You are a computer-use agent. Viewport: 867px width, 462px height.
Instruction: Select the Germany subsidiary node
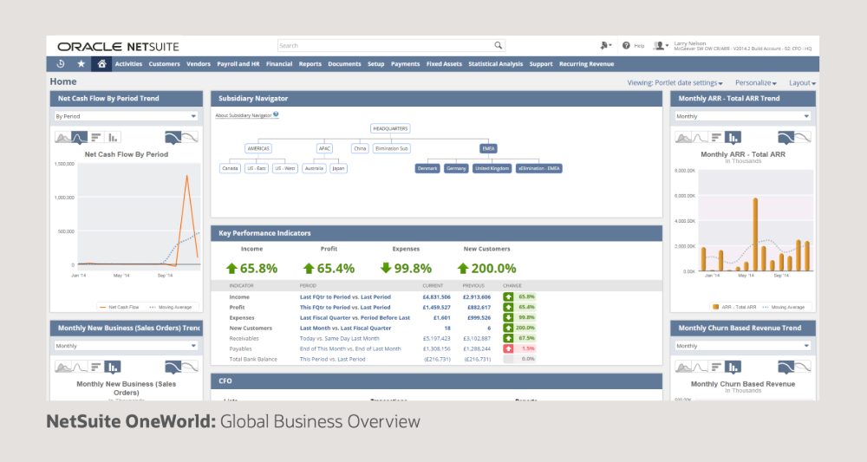[x=456, y=168]
